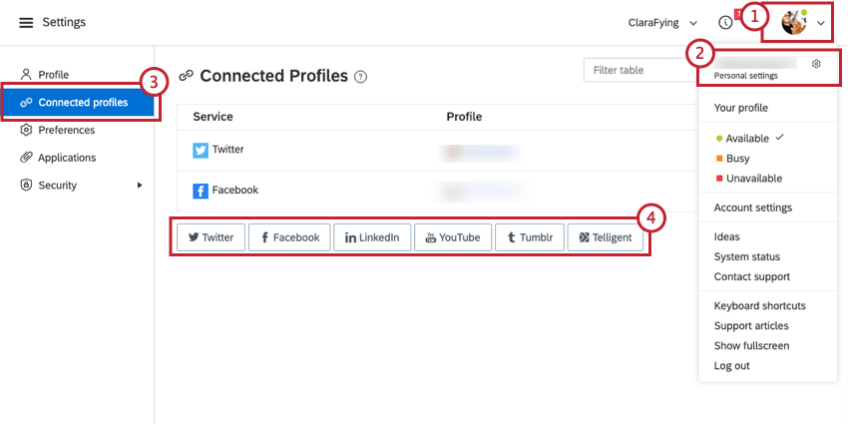This screenshot has width=848, height=424.
Task: Set status to Available
Action: point(748,139)
